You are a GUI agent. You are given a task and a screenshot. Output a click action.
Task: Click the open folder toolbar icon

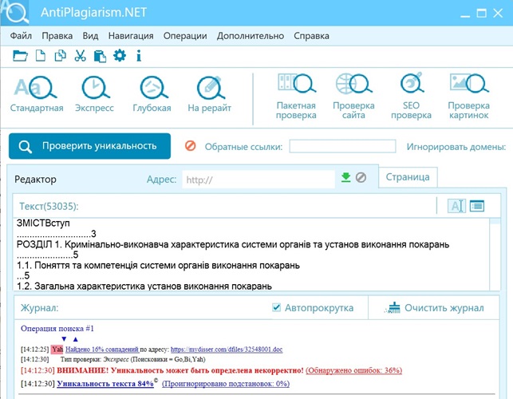point(20,56)
